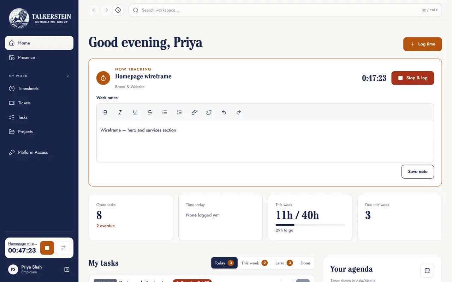
Task: View the Done tasks tab
Action: [305, 263]
